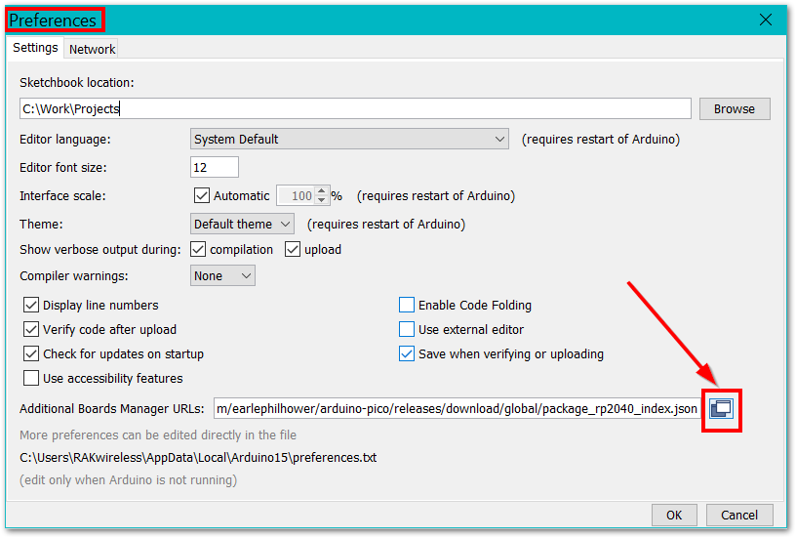
Task: Open the Theme dropdown
Action: pos(242,224)
